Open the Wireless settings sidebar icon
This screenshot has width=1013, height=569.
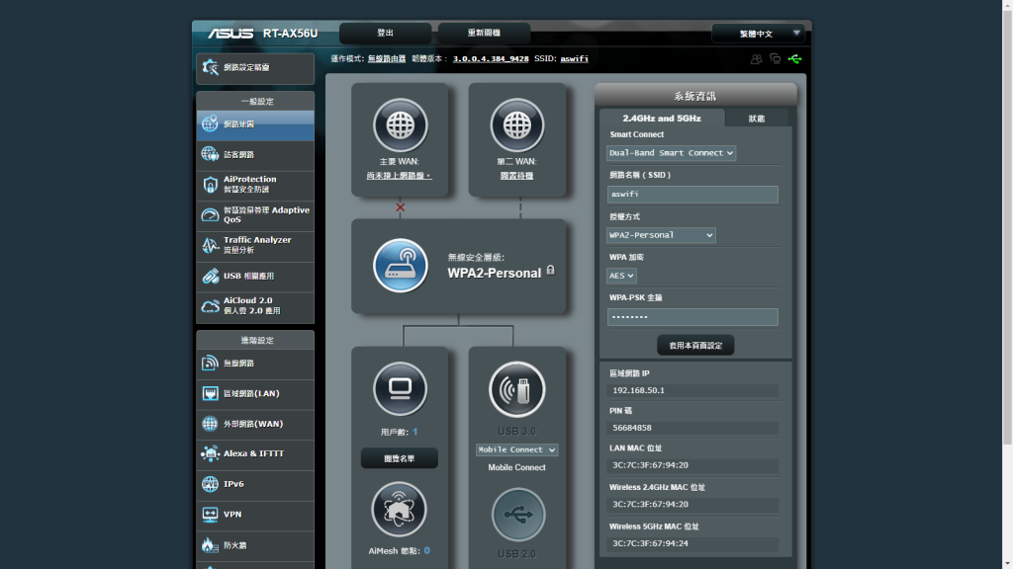210,364
